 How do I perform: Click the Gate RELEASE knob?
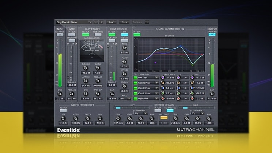click(72, 94)
